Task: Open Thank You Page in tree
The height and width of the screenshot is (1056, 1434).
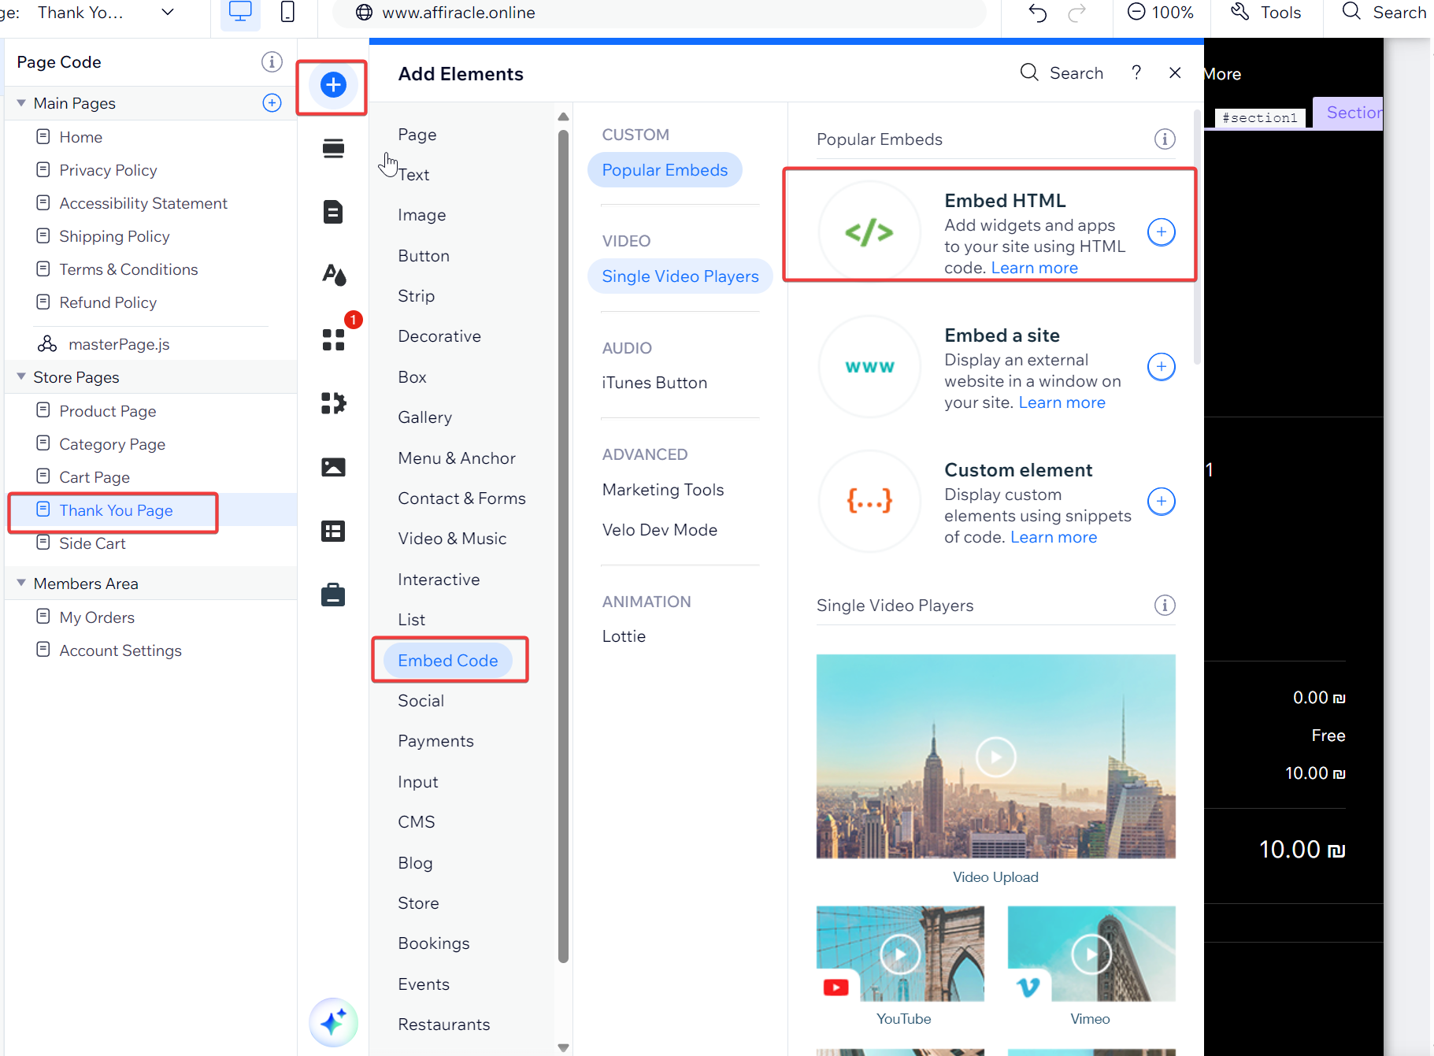Action: [116, 510]
